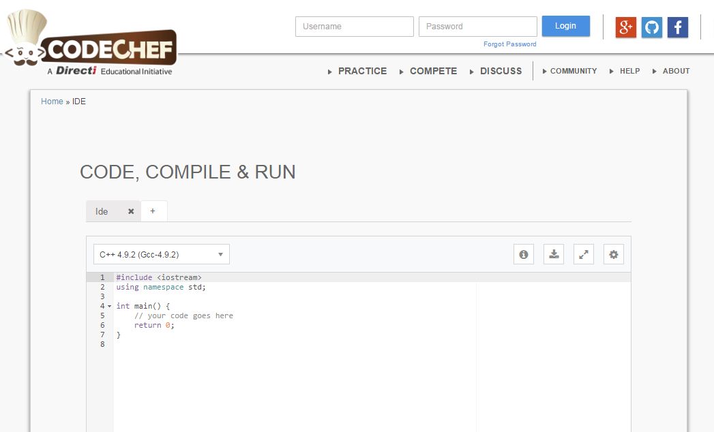Click the Username input field
Image resolution: width=714 pixels, height=432 pixels.
(354, 26)
